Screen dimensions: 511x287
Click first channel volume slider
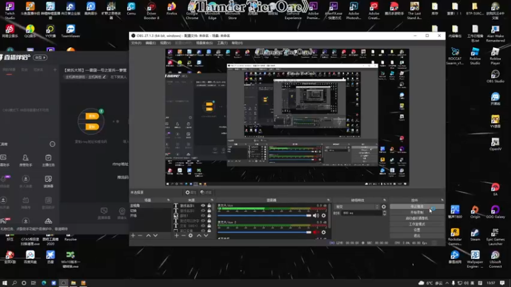[264, 216]
